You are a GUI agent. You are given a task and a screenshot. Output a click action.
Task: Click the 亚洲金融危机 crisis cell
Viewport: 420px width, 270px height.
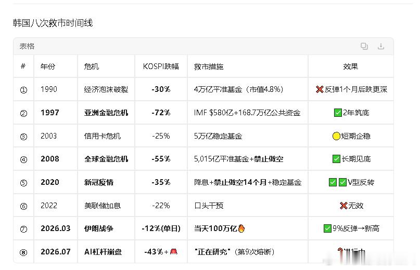(106, 113)
